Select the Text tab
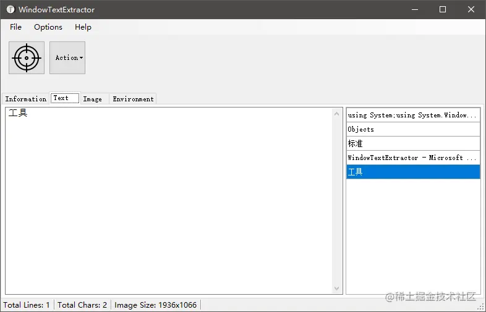This screenshot has width=486, height=312. coord(65,98)
